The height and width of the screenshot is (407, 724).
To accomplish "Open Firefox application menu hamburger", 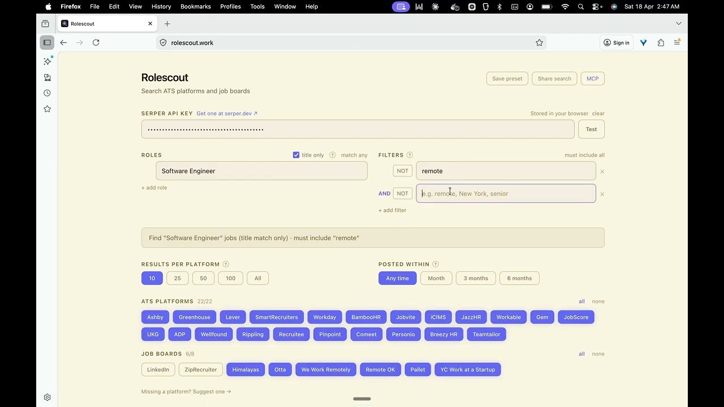I will (x=677, y=42).
